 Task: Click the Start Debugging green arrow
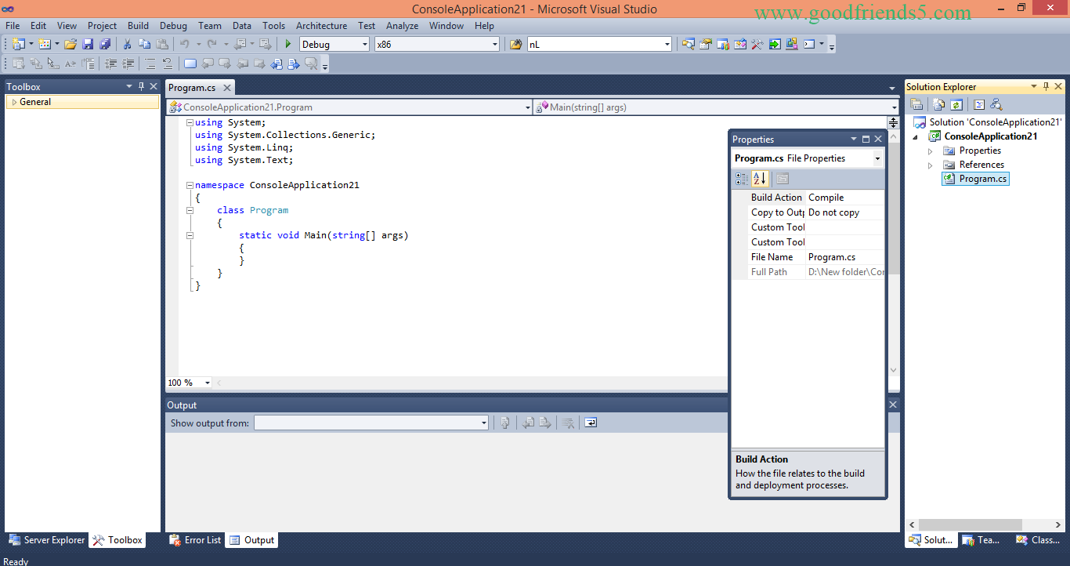point(287,44)
